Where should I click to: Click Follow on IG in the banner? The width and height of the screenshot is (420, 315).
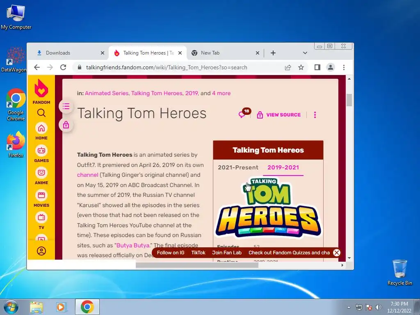click(x=171, y=253)
